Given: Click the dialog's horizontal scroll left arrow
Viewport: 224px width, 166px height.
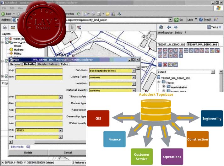Looking at the screenshot, I should pyautogui.click(x=11, y=142).
